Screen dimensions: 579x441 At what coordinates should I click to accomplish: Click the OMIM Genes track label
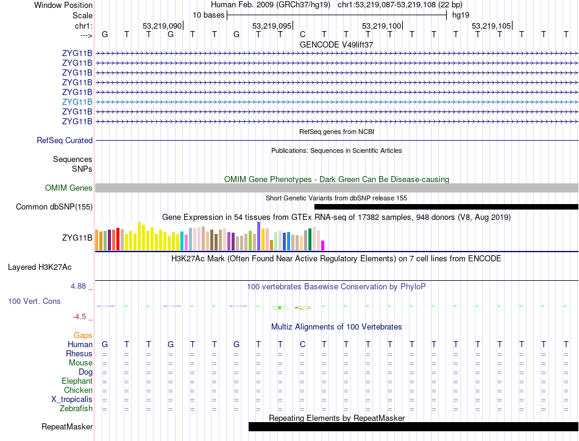68,188
